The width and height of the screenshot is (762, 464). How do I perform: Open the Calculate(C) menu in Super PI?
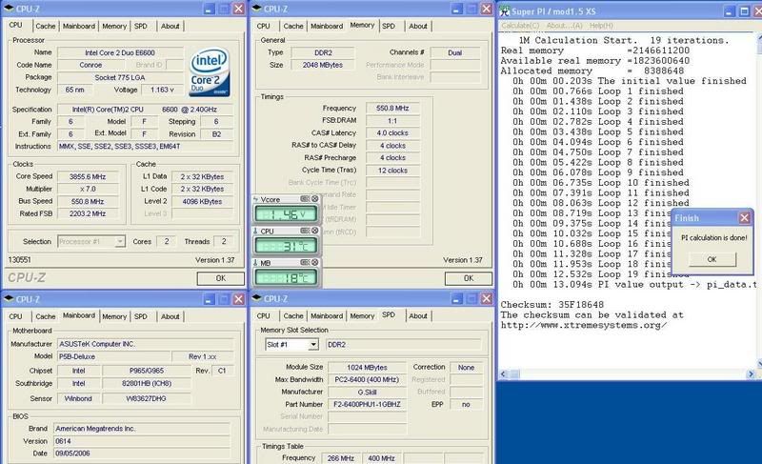pyautogui.click(x=520, y=26)
